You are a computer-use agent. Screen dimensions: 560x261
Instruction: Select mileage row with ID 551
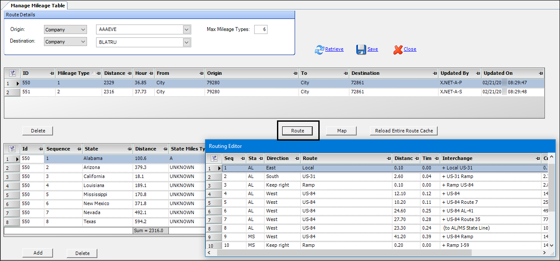26,92
